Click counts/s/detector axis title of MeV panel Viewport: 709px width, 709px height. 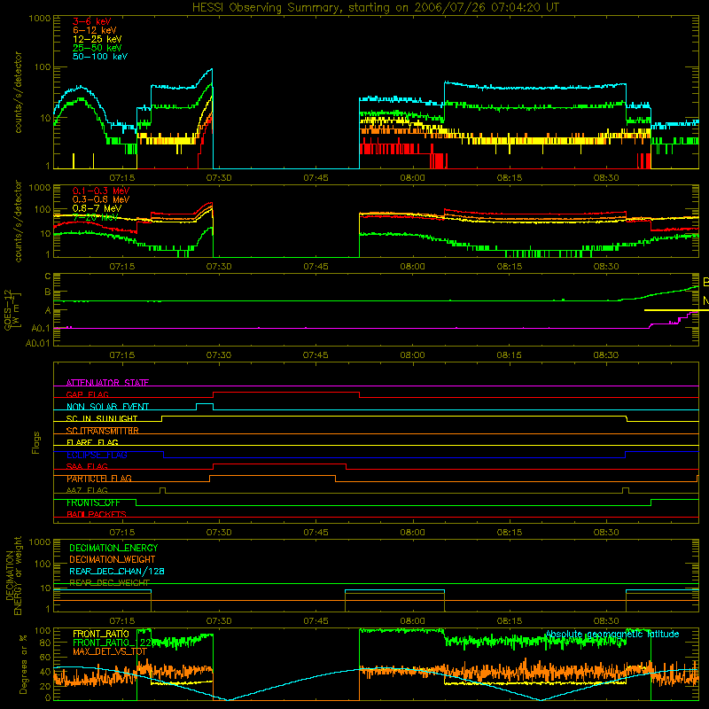pyautogui.click(x=18, y=221)
